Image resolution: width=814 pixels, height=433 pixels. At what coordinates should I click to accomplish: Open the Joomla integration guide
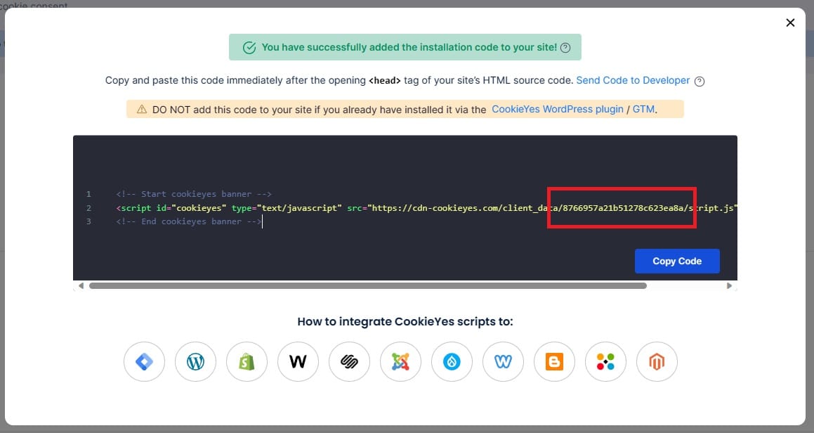[400, 361]
